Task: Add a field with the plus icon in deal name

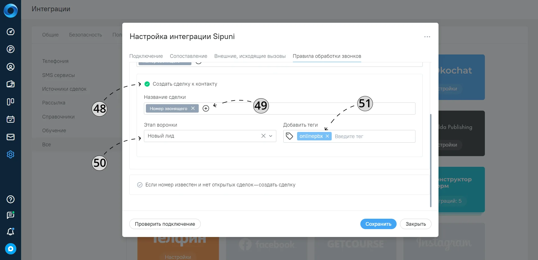Action: 206,108
